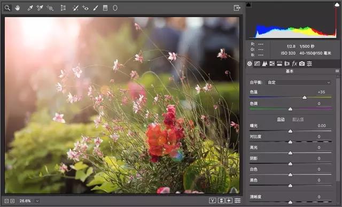The width and height of the screenshot is (342, 207).
Task: Switch to the fx Effects panel tab
Action: [294, 64]
